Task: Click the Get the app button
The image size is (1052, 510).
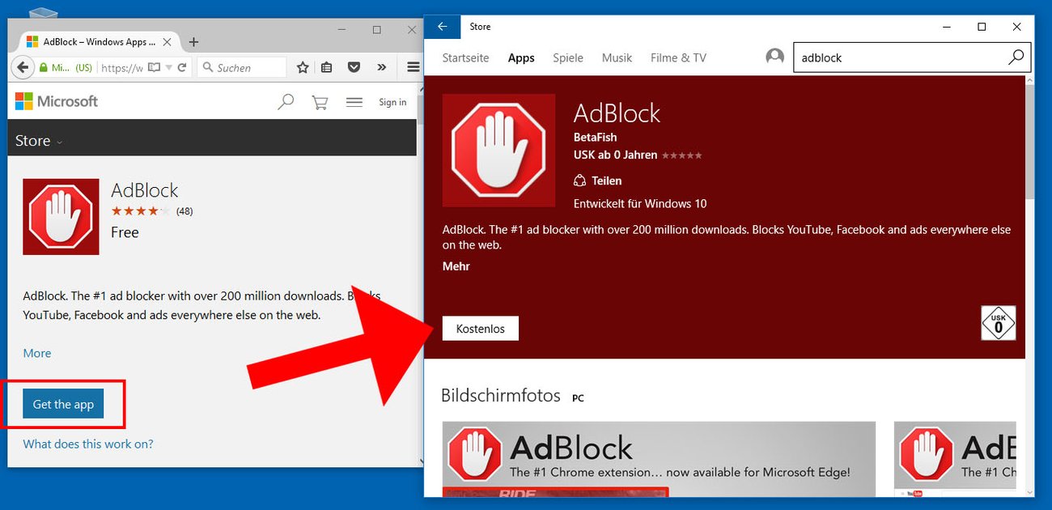Action: click(63, 404)
